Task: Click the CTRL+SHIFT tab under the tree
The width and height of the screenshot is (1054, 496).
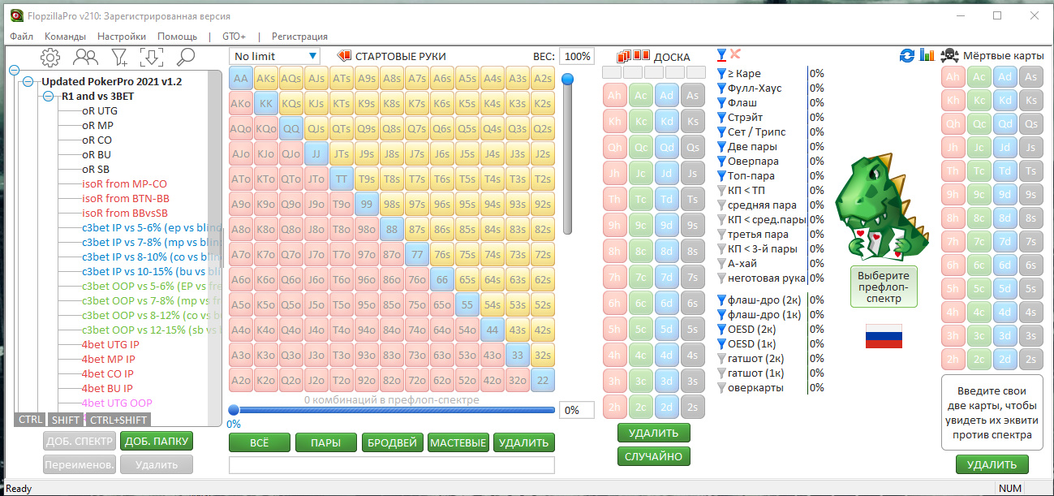Action: pos(118,420)
